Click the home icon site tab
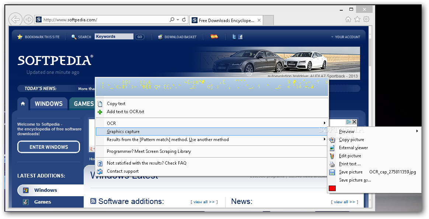The image size is (429, 219). tap(23, 104)
